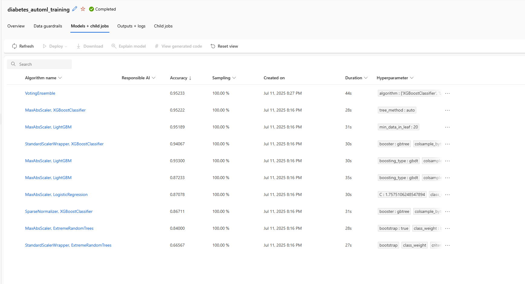Click the Refresh icon in the toolbar

point(14,46)
